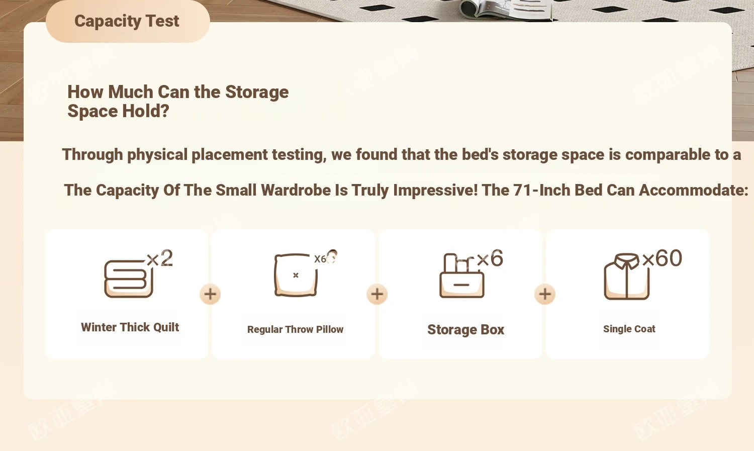This screenshot has width=754, height=451.
Task: Click the x60 quantity next to coat
Action: point(663,258)
